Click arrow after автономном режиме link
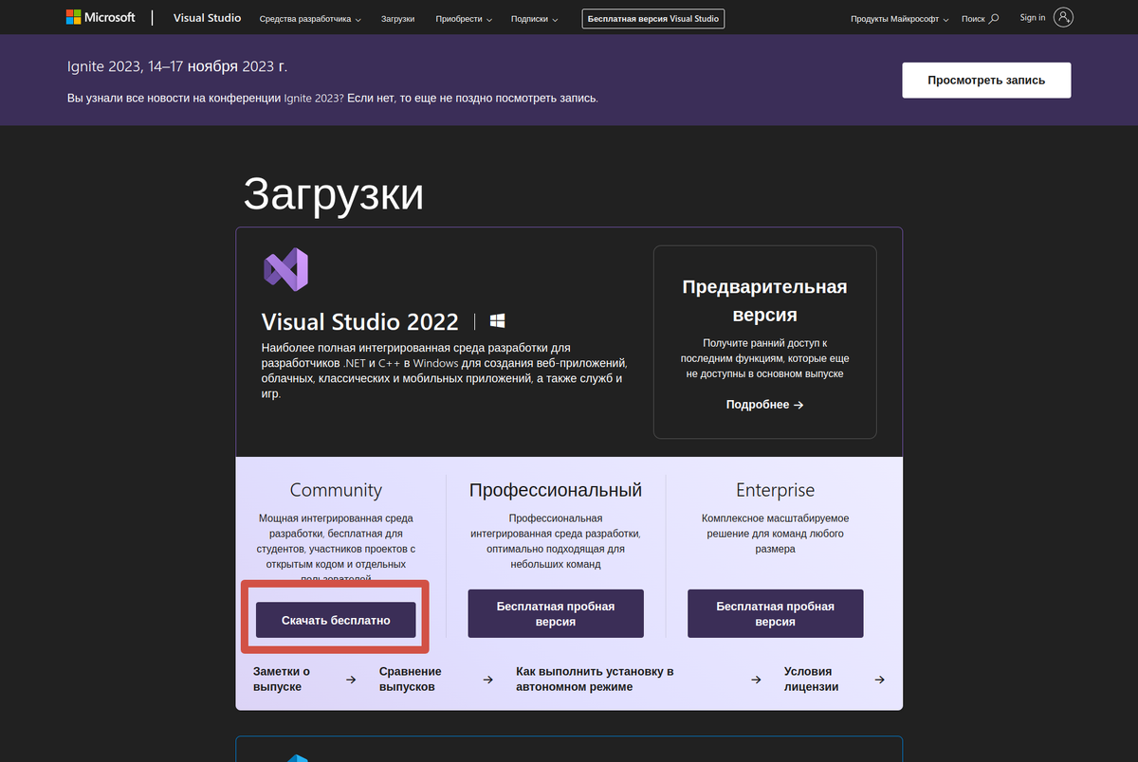The image size is (1138, 762). pos(756,680)
